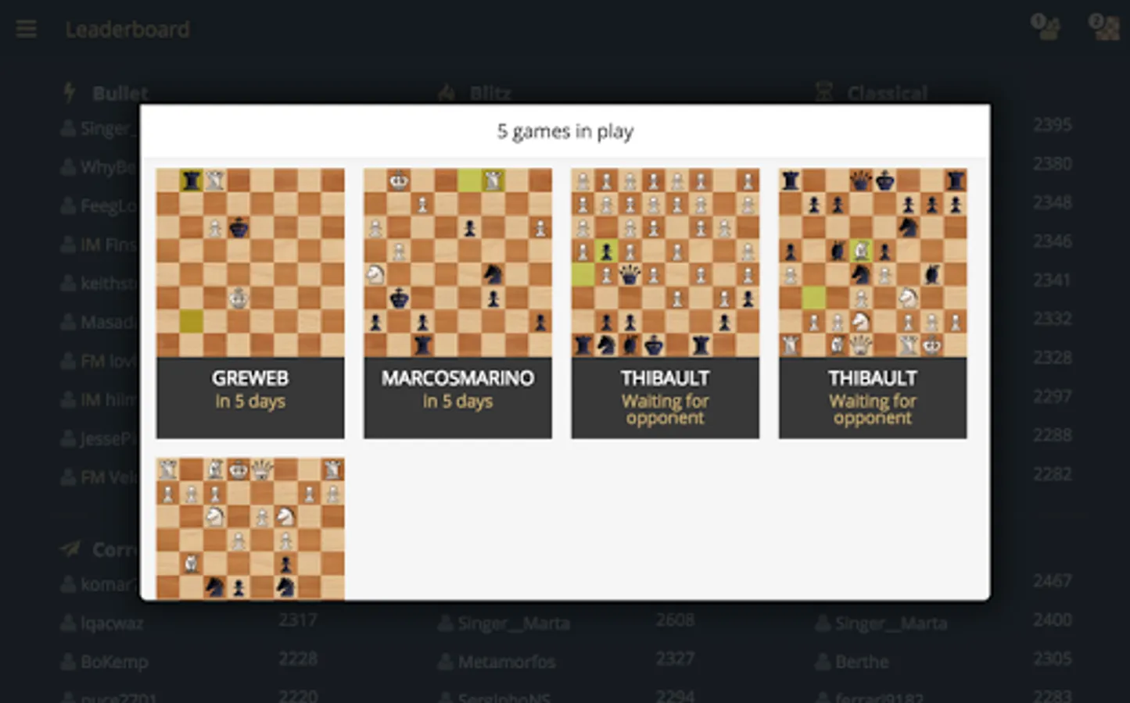
Task: Click the Classical category heading
Action: [888, 94]
